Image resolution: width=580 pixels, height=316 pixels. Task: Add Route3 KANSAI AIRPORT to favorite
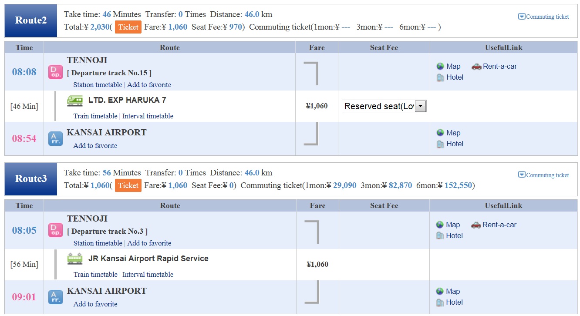click(95, 304)
